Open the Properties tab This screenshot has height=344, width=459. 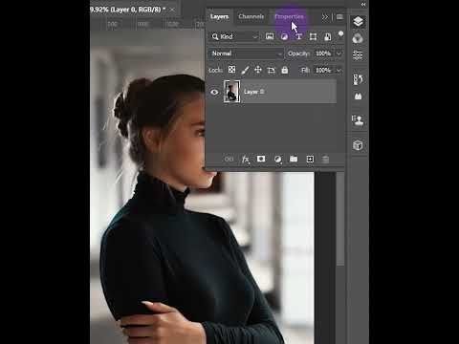point(289,16)
